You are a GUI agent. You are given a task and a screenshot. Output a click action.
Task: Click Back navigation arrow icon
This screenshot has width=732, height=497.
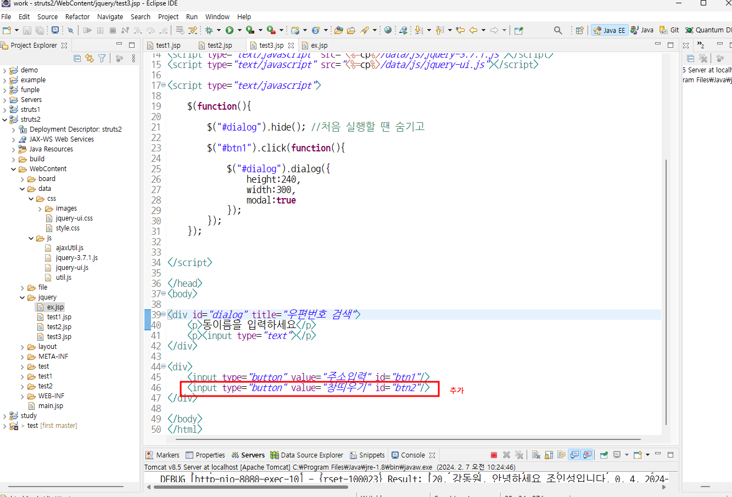point(473,30)
